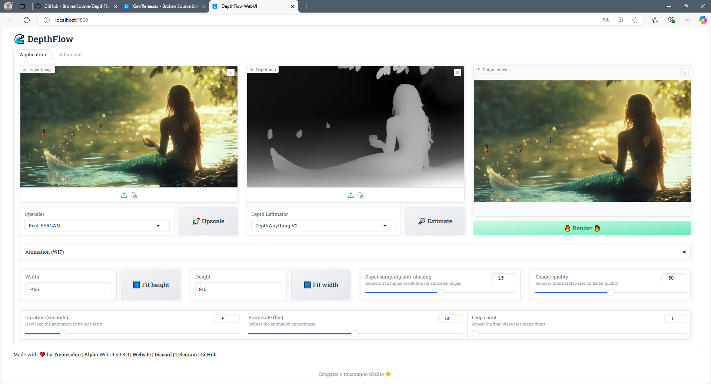Open the translate page option
This screenshot has height=384, width=711.
[x=606, y=20]
